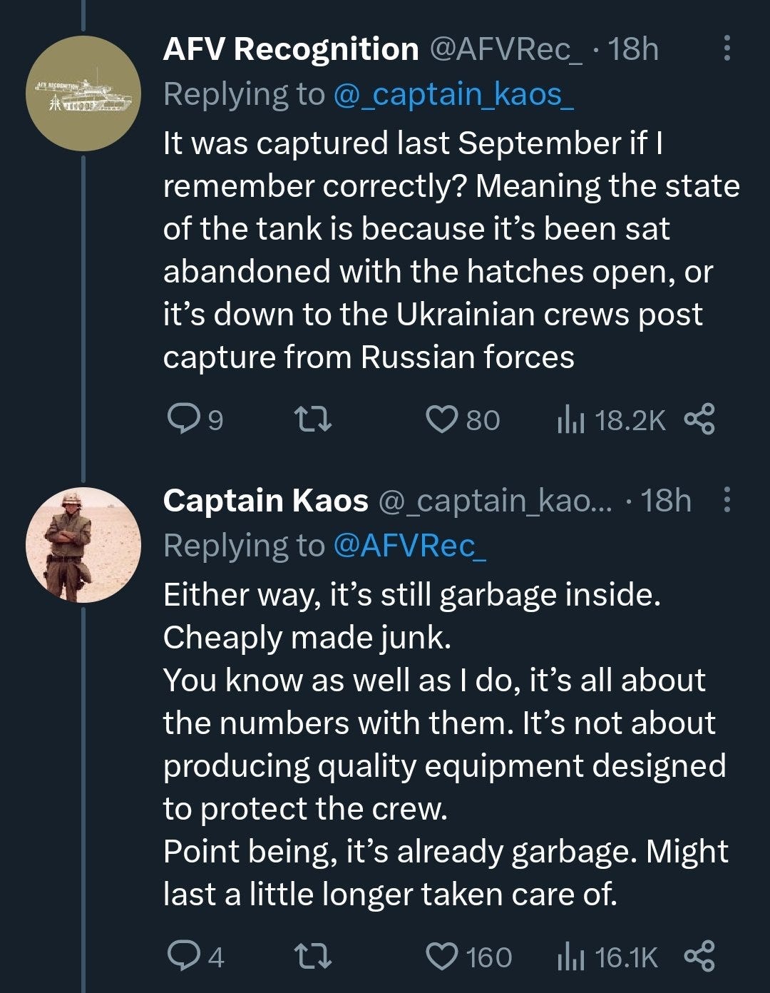Open Captain Kaos profile picture
The width and height of the screenshot is (770, 993).
point(83,545)
